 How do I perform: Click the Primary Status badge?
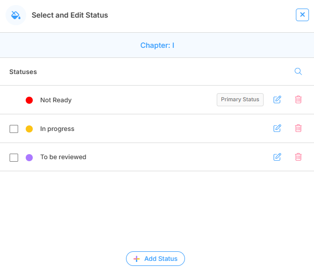point(240,100)
